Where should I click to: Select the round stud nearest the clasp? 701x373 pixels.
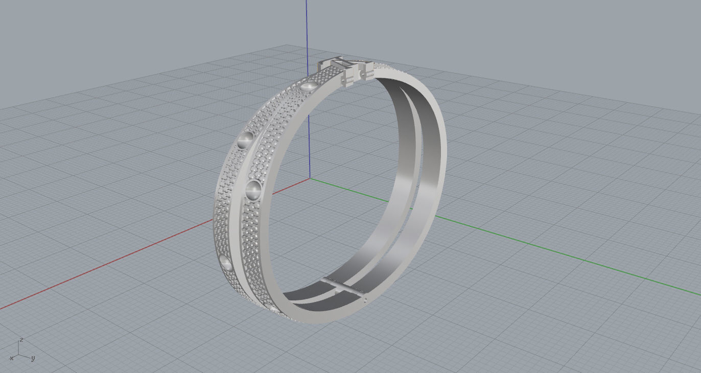(308, 86)
